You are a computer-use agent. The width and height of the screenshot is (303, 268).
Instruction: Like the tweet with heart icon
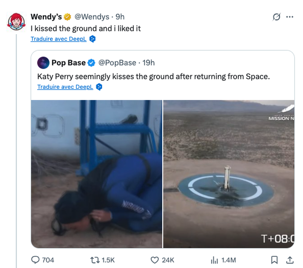point(154,260)
